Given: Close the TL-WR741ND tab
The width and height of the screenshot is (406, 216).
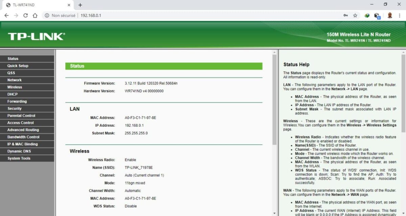Looking at the screenshot, I should (x=69, y=5).
